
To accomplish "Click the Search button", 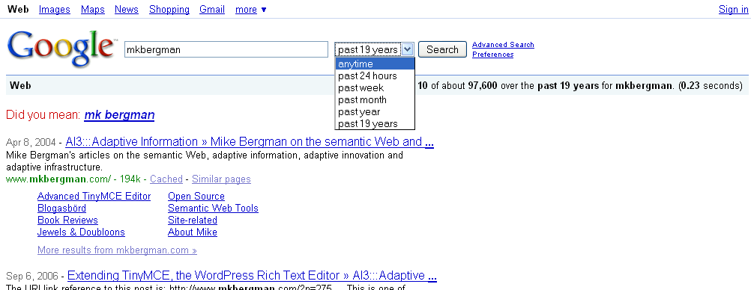I will coord(442,49).
